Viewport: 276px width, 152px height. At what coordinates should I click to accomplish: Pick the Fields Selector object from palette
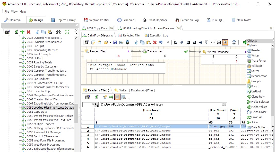(x=258, y=102)
